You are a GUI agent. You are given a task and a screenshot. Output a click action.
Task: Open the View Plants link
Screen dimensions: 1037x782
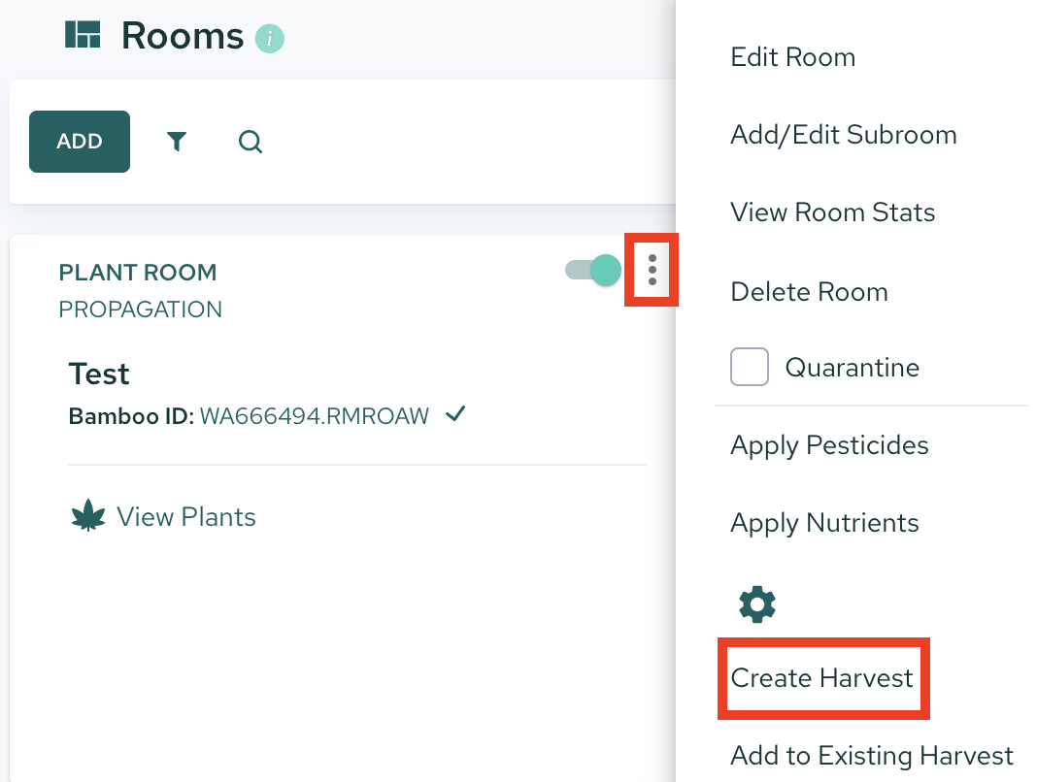(x=185, y=517)
